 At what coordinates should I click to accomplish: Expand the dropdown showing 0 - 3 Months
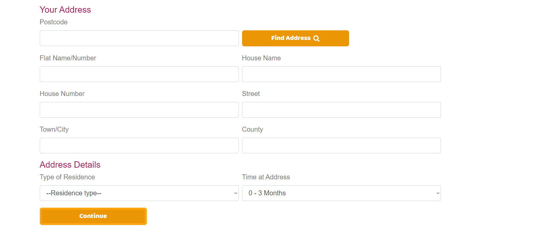(x=341, y=193)
